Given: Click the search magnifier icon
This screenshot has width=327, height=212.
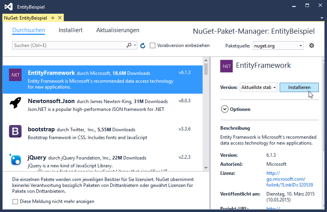Looking at the screenshot, I should 129,45.
